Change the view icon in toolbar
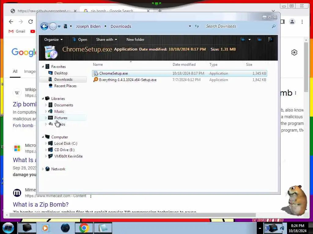 pyautogui.click(x=243, y=40)
